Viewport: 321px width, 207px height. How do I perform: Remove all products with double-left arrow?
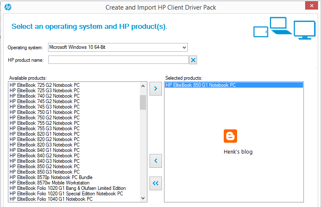click(x=156, y=183)
